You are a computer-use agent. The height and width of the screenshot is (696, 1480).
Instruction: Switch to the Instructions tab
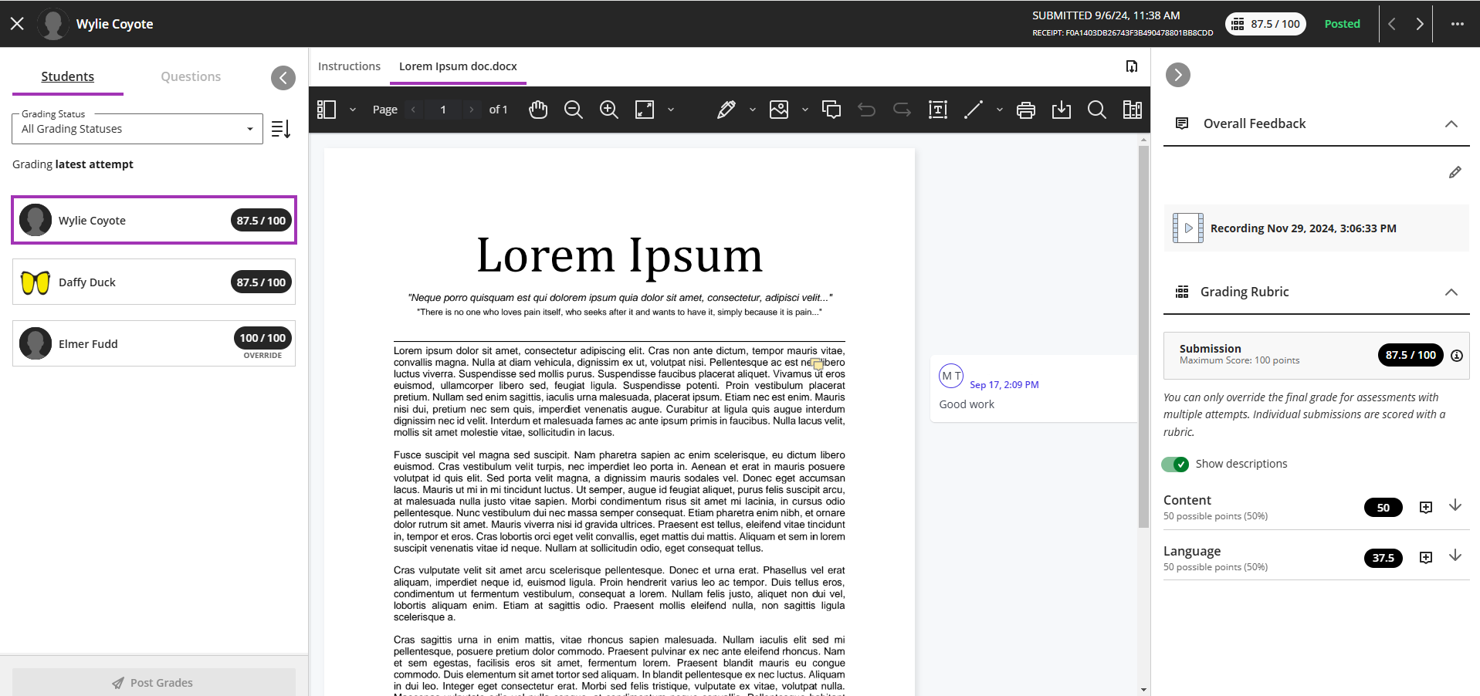[349, 66]
